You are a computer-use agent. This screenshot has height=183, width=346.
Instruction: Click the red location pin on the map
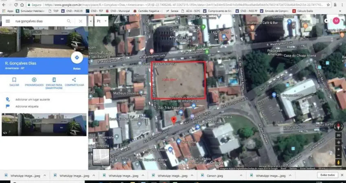pos(174,120)
